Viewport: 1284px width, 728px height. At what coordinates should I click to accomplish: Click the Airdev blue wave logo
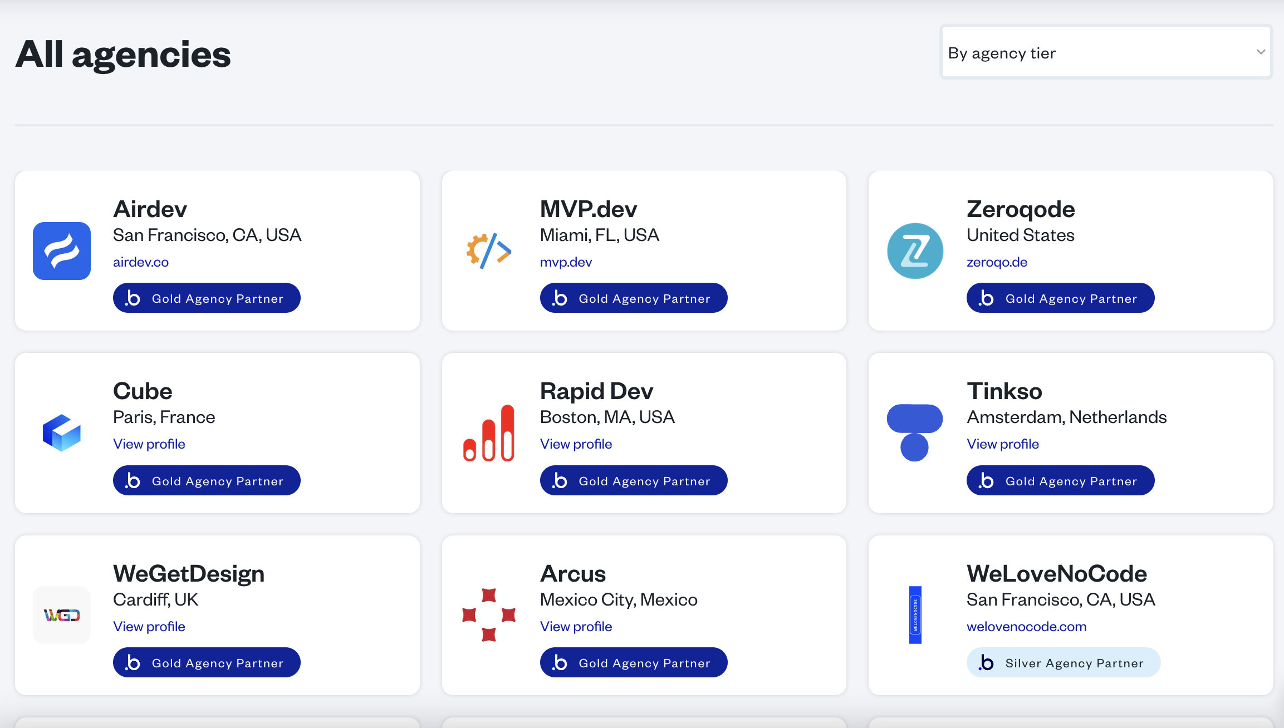62,251
